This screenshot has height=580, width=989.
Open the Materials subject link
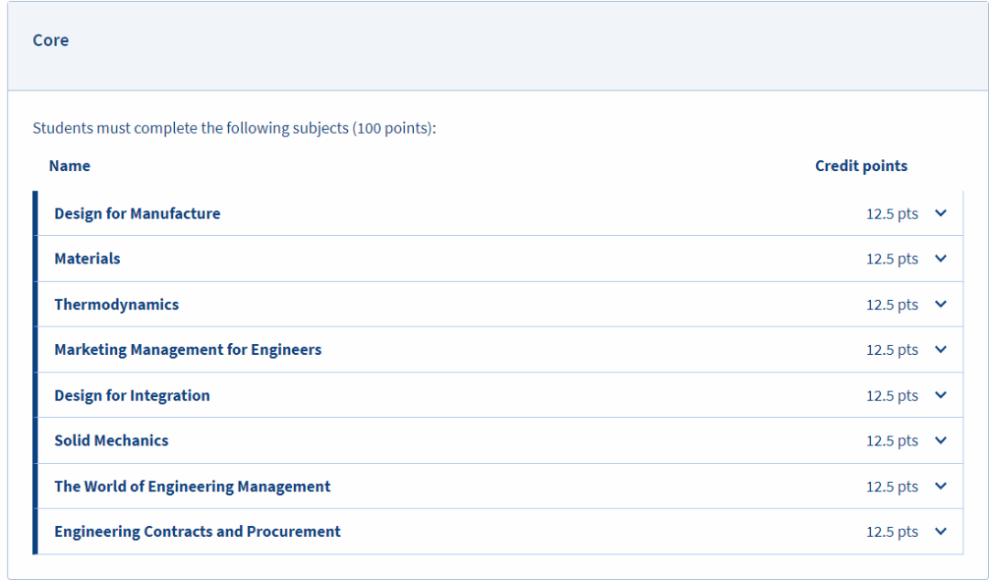(87, 259)
